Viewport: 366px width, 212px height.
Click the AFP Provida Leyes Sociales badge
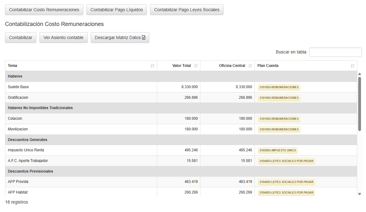pos(286,182)
